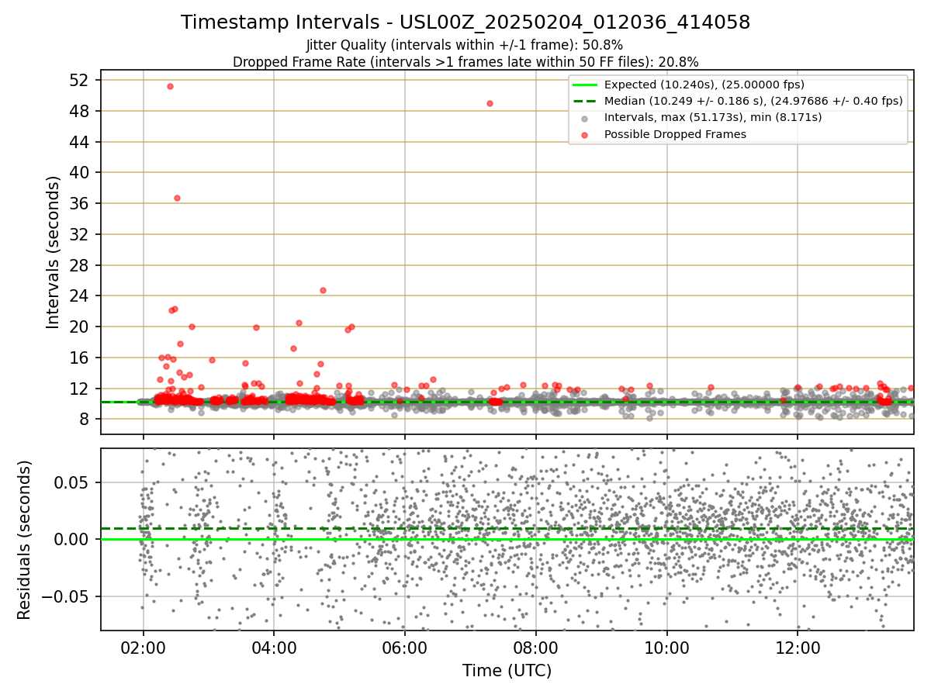This screenshot has height=698, width=931.
Task: Click the time axis tick '10:00'
Action: pyautogui.click(x=667, y=648)
